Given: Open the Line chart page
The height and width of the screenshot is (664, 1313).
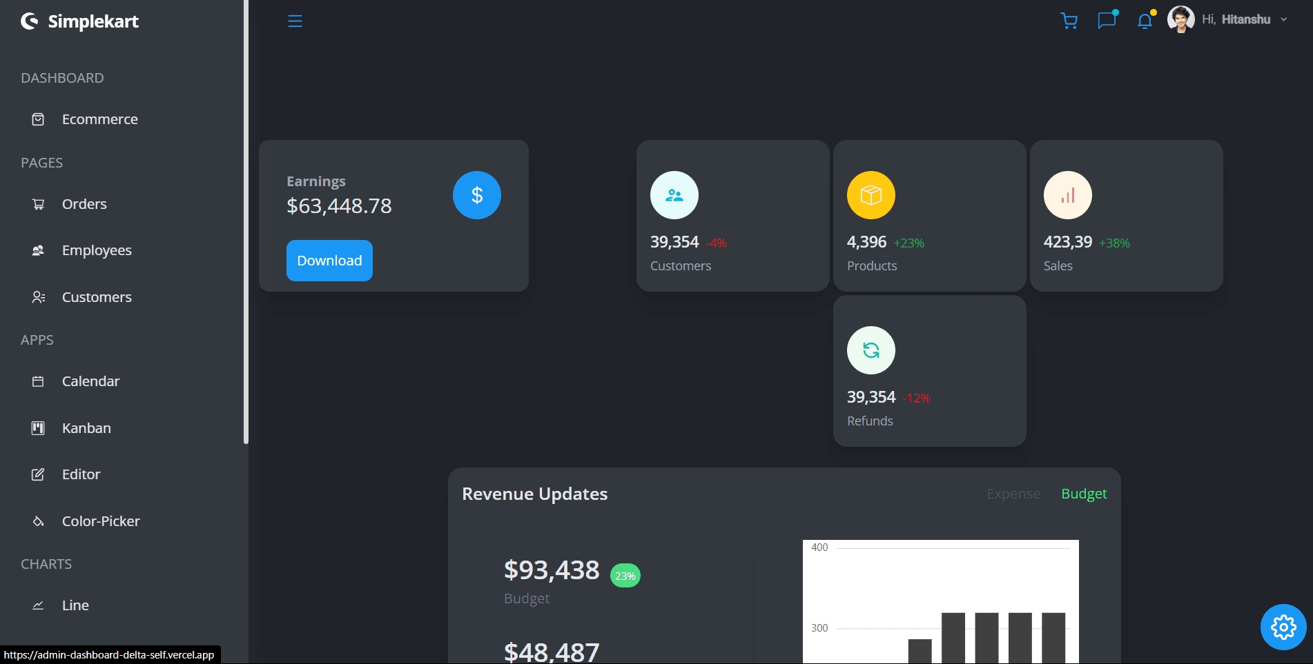Looking at the screenshot, I should point(75,605).
